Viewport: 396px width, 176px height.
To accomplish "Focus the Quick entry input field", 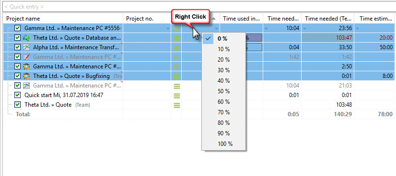I will (x=199, y=7).
